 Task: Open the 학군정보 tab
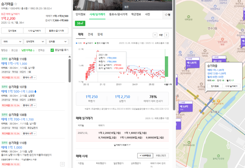tap(136, 14)
